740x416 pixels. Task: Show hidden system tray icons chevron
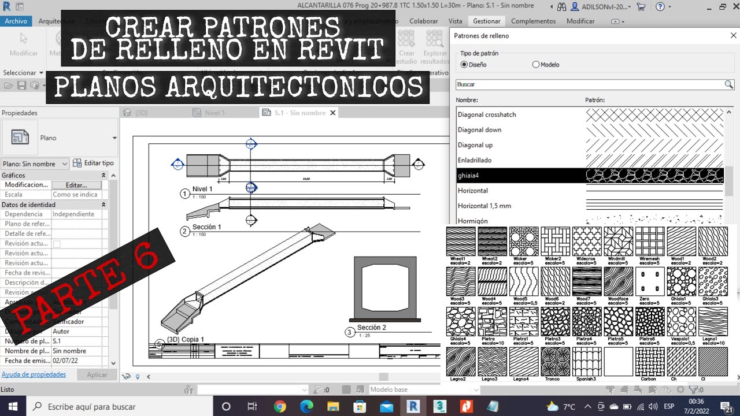587,406
